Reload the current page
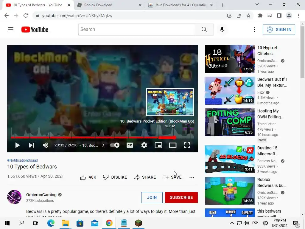 [26, 16]
